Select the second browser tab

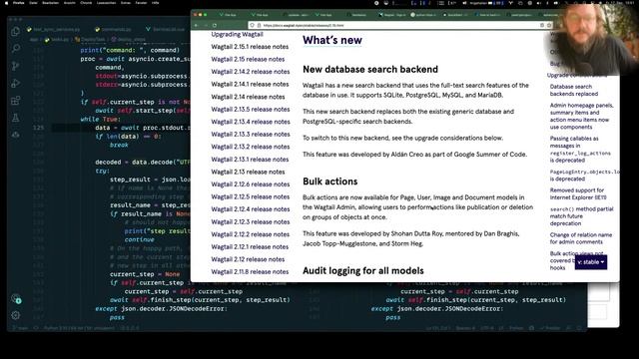coord(260,15)
